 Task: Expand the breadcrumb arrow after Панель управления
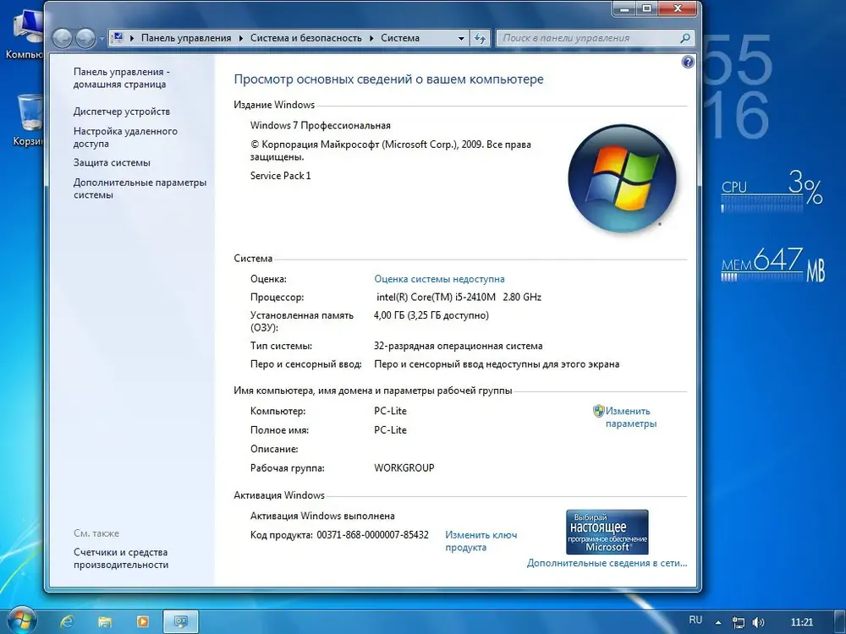240,38
